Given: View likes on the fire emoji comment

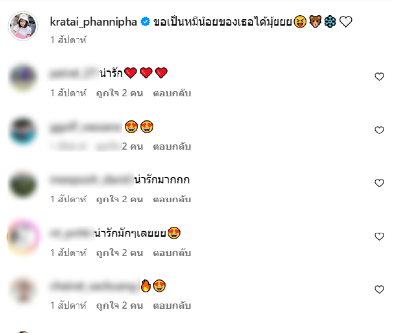Looking at the screenshot, I should [x=119, y=306].
